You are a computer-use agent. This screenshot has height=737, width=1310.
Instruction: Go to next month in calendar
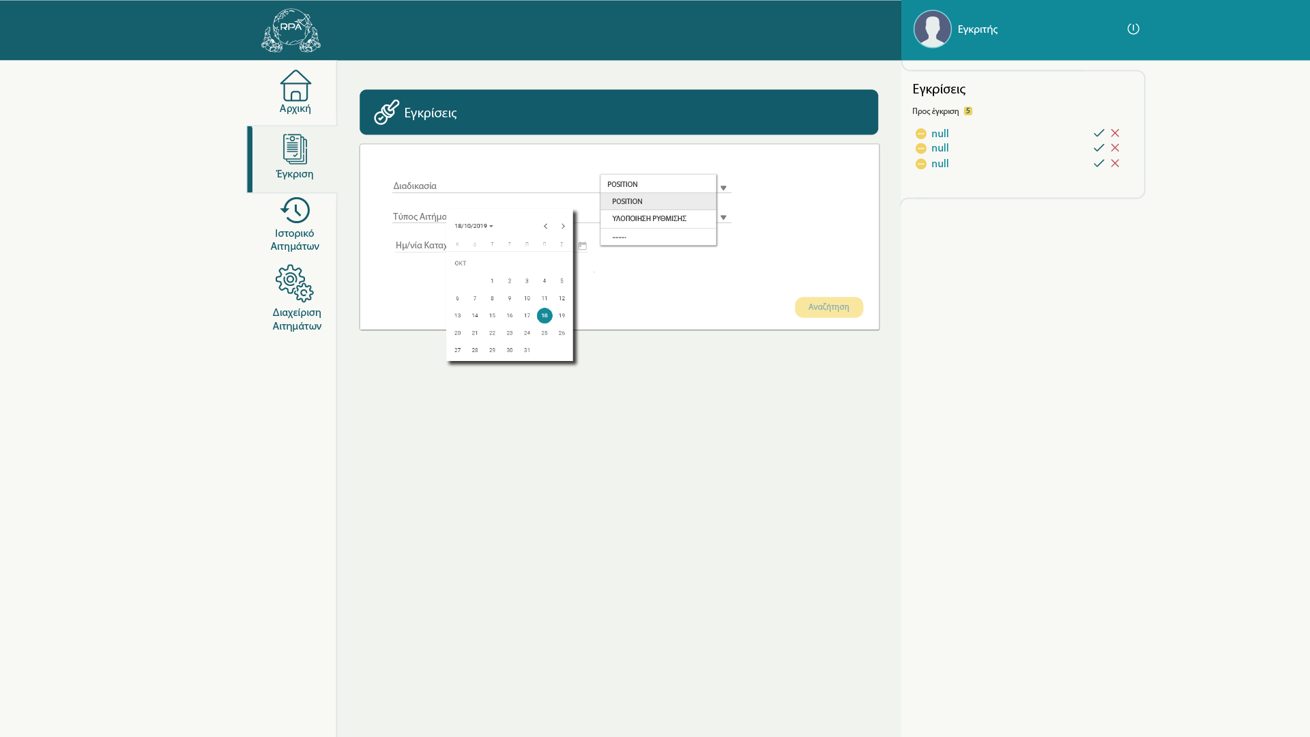pos(563,227)
